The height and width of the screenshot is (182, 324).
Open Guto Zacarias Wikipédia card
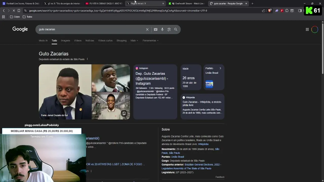[x=202, y=107]
